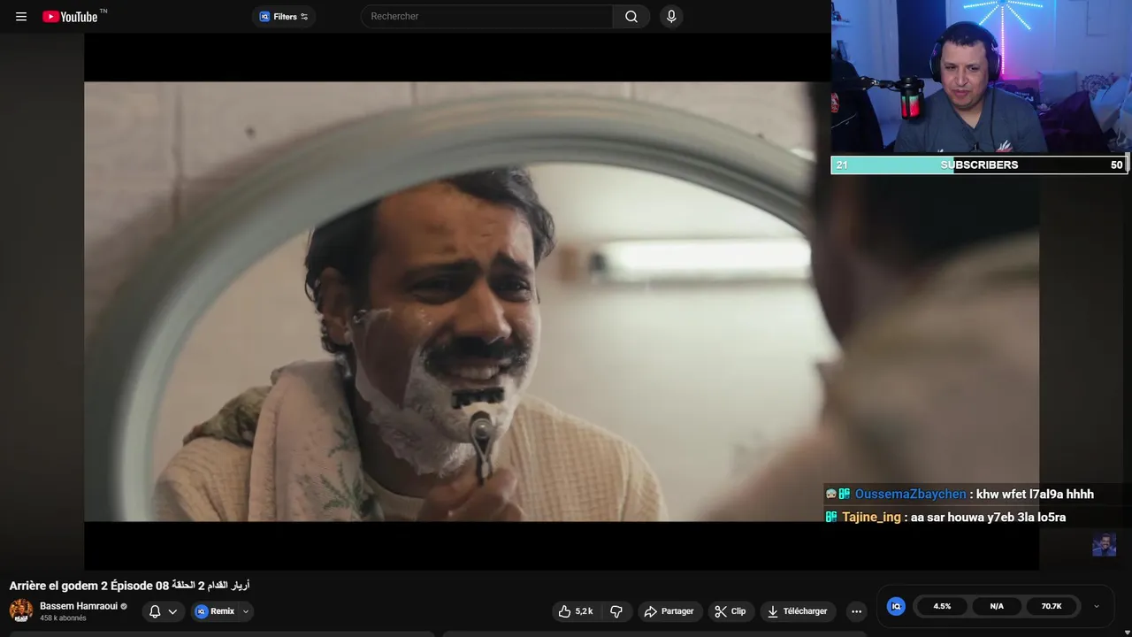Viewport: 1132px width, 637px height.
Task: Like the video with 5,2 k likes
Action: (576, 611)
